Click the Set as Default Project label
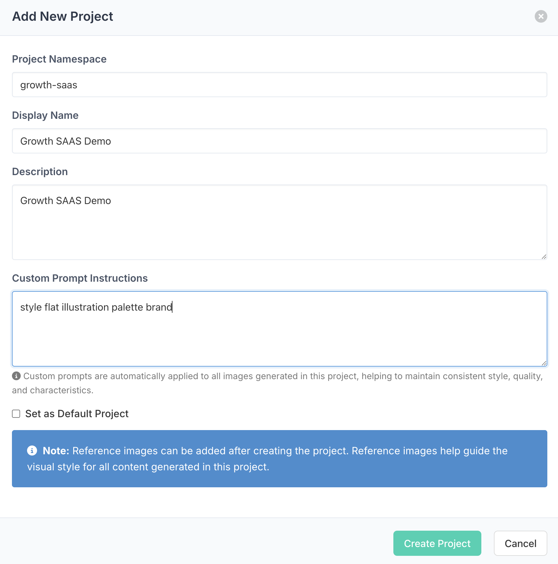Viewport: 558px width, 564px height. point(77,414)
